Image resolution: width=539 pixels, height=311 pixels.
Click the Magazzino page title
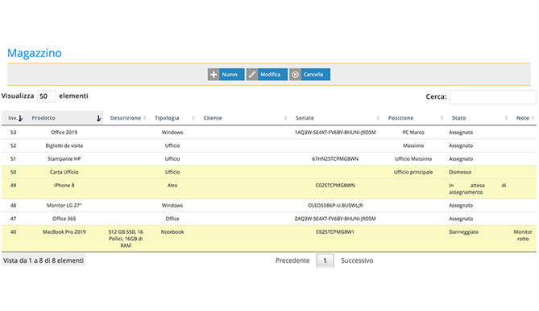35,53
